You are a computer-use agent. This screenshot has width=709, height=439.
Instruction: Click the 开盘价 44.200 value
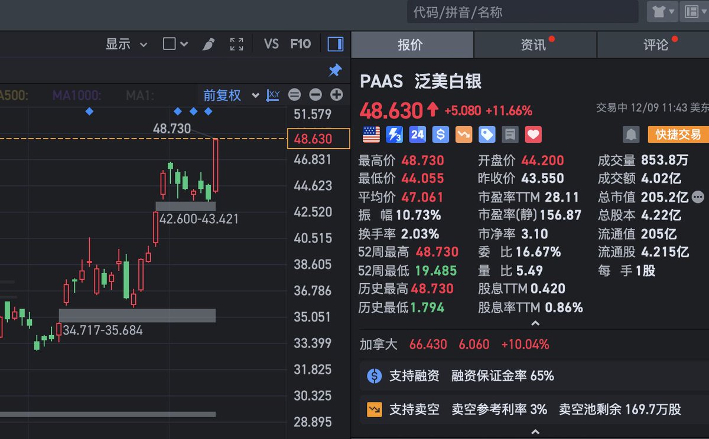pyautogui.click(x=542, y=160)
